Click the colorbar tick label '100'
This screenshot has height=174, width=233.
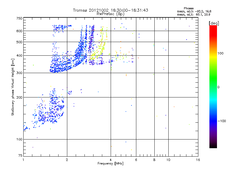(220, 53)
